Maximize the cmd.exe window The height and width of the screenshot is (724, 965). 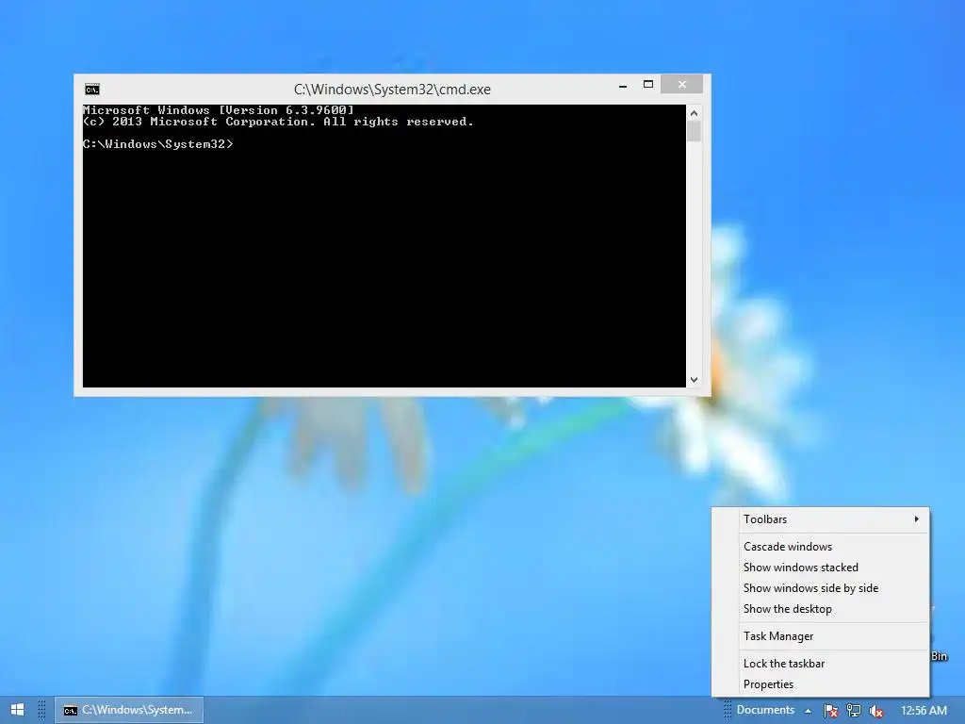pyautogui.click(x=648, y=84)
